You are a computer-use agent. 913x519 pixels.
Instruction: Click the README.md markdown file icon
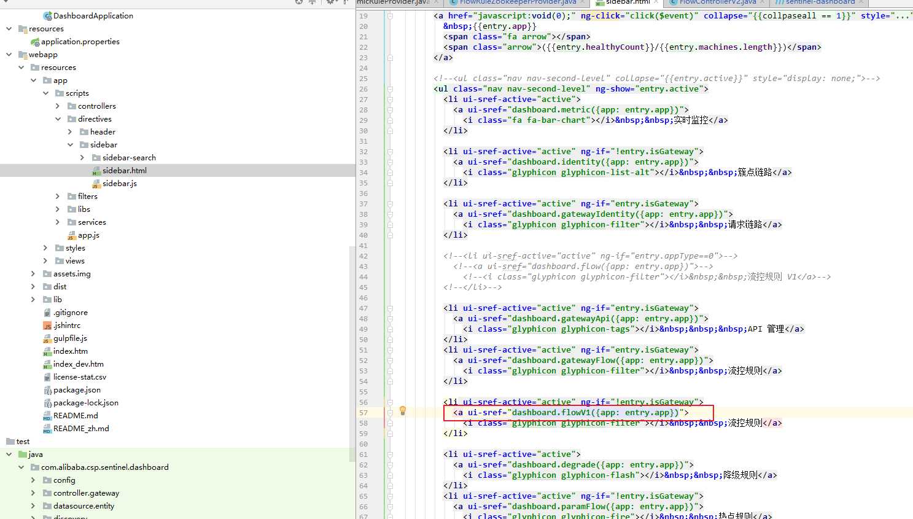[x=47, y=416]
